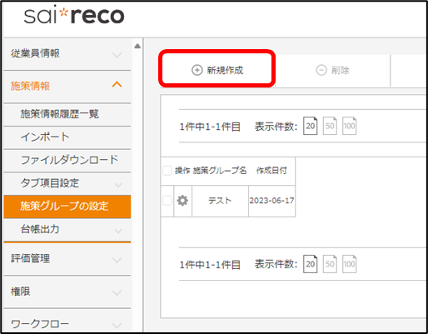Viewport: 428px width, 334px height.
Task: Click the sai*reco logo
Action: coord(74,15)
